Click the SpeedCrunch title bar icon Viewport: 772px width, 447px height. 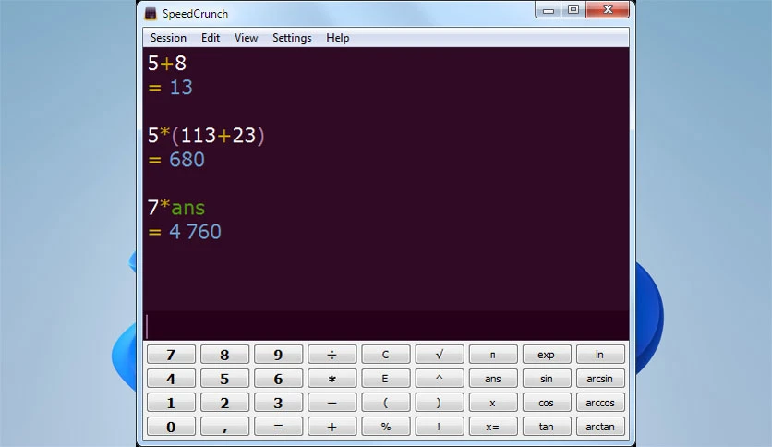click(x=151, y=13)
